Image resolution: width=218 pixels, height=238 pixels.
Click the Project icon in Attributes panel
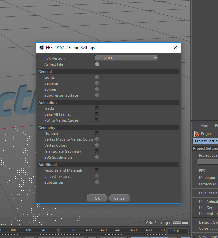click(196, 134)
